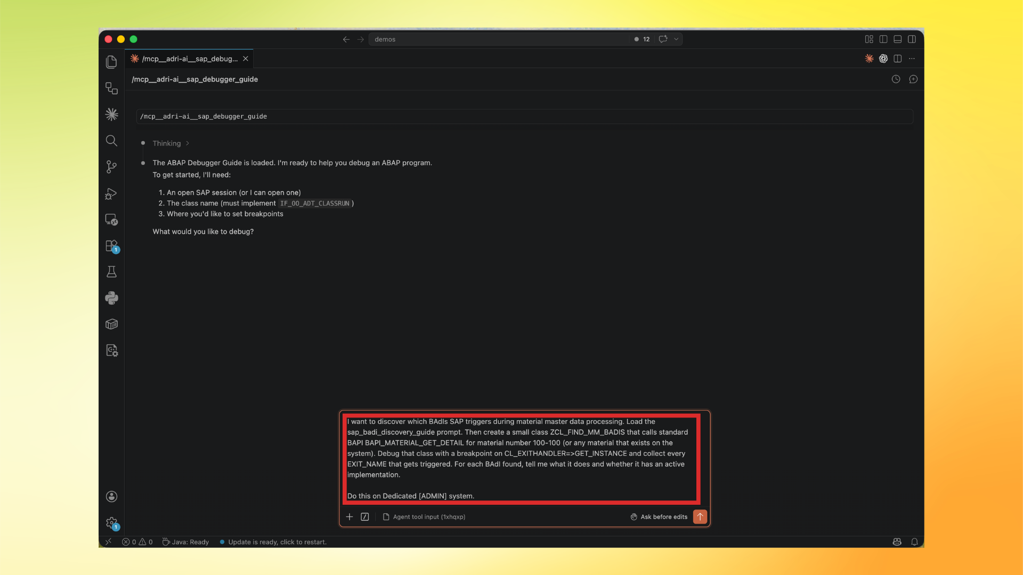The width and height of the screenshot is (1023, 575).
Task: Open the Accounts menu in the activity bar
Action: point(111,496)
